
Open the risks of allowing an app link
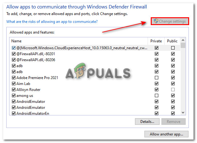52,22
